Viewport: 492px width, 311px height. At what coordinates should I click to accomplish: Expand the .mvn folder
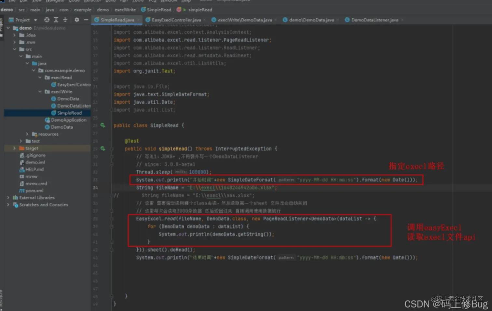[15, 42]
